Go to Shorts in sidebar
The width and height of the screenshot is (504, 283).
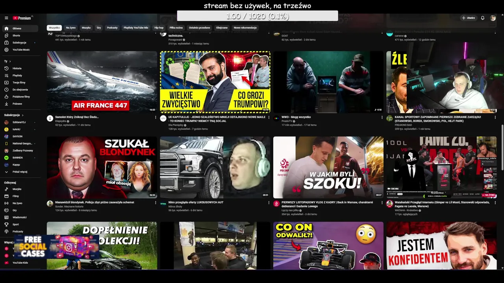20,35
